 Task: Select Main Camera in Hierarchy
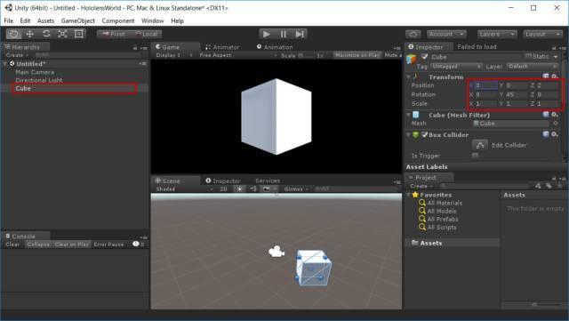(35, 72)
